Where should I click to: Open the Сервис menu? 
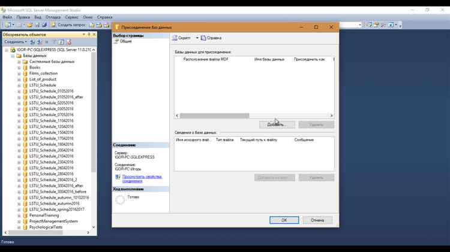pyautogui.click(x=71, y=17)
